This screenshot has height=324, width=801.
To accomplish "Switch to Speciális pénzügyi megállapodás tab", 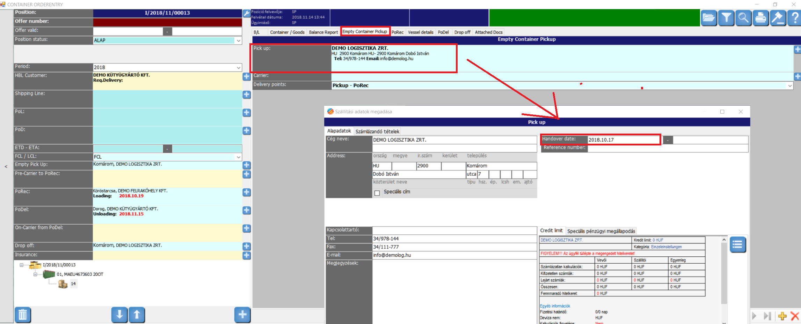I will pyautogui.click(x=601, y=231).
